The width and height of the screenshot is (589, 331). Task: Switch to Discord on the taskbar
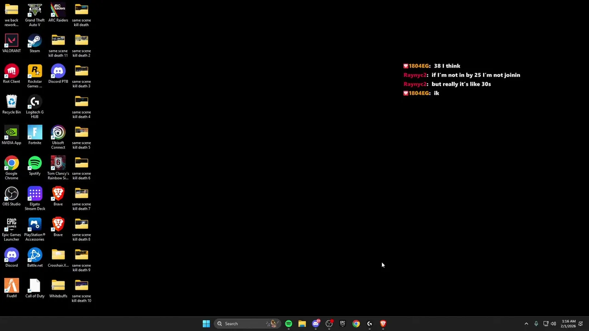coord(316,324)
